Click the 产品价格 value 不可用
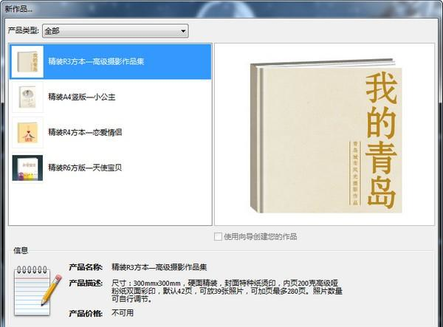 [123, 313]
